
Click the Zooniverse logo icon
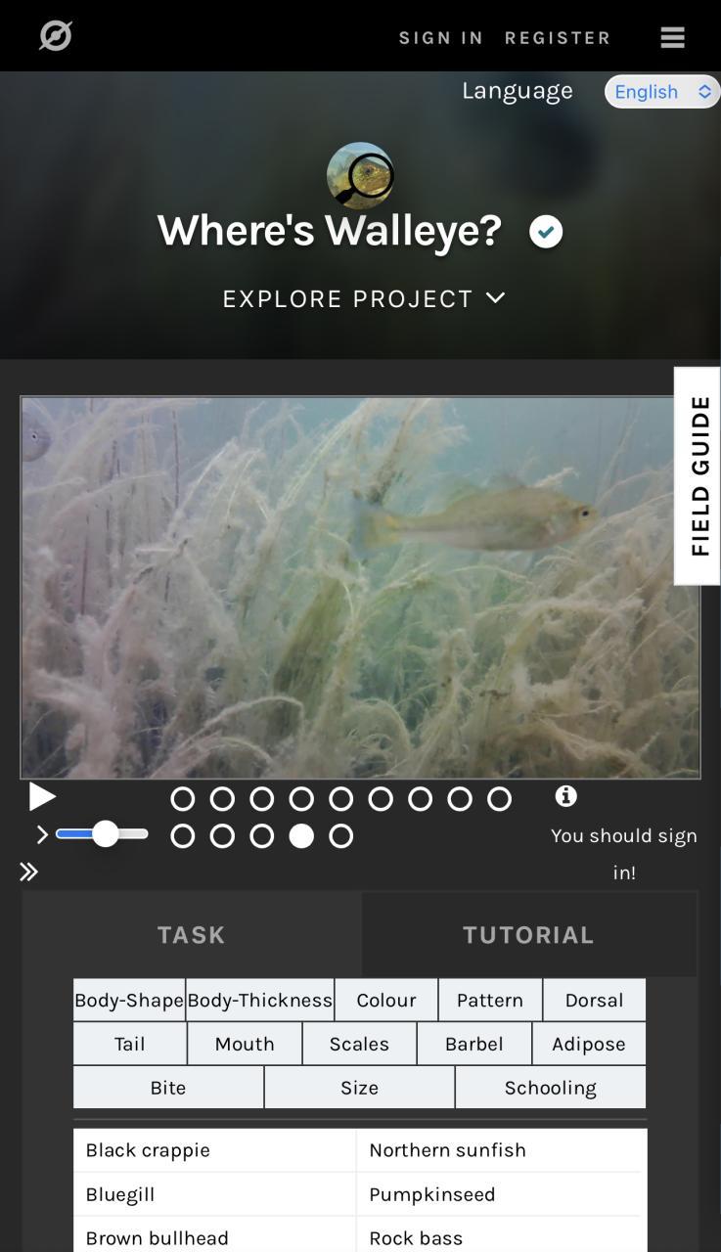56,36
